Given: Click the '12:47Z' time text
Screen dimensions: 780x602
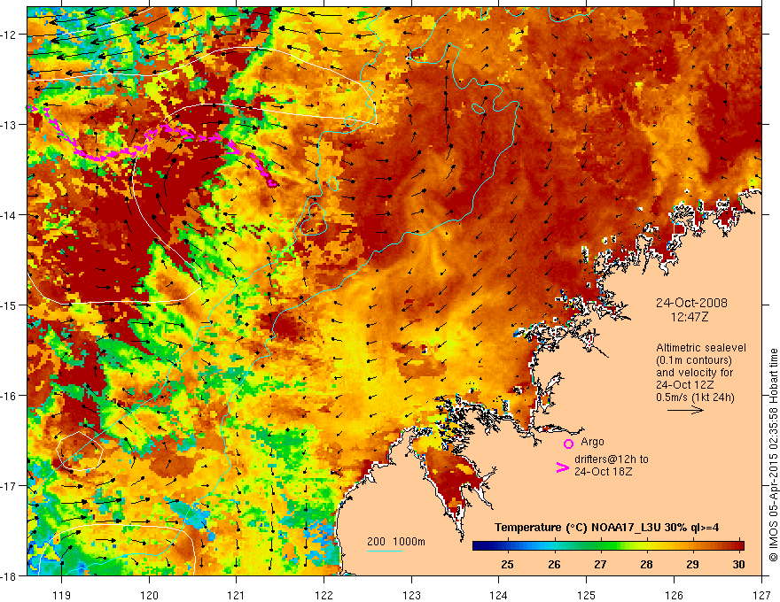Looking at the screenshot, I should click(x=690, y=316).
